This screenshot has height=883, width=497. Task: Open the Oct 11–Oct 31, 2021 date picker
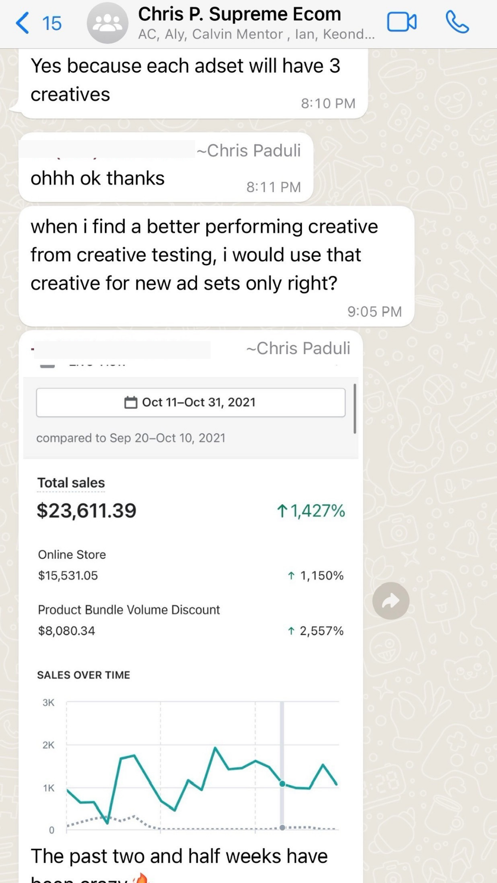click(191, 402)
